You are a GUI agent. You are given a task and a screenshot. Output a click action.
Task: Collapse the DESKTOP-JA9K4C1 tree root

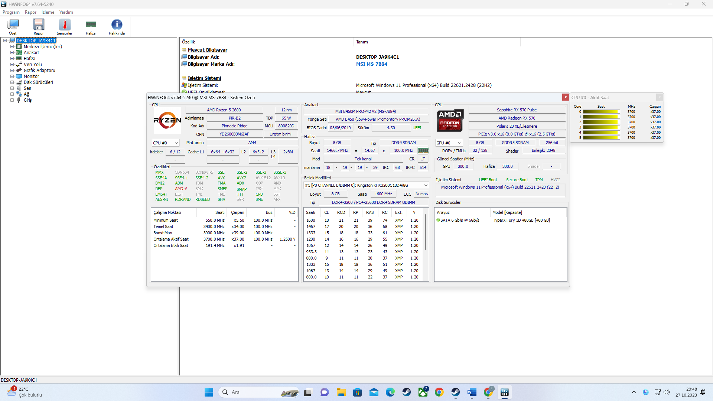click(5, 41)
